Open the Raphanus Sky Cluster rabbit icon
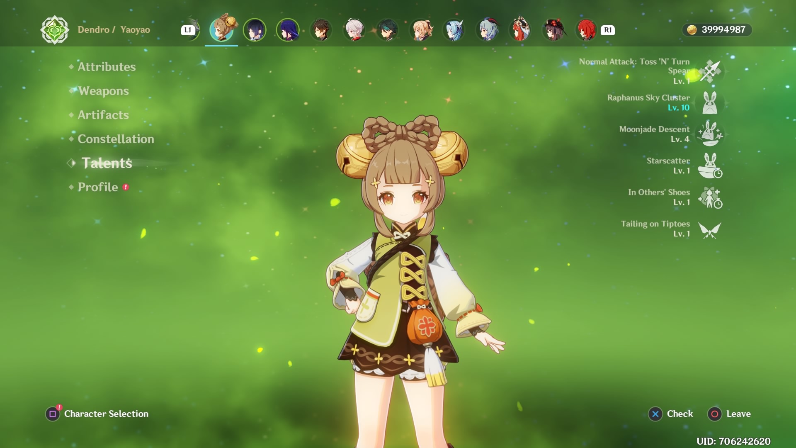 click(x=710, y=103)
